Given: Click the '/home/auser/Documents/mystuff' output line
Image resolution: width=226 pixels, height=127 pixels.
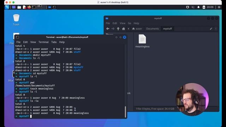Looking at the screenshot, I should pyautogui.click(x=35, y=86).
